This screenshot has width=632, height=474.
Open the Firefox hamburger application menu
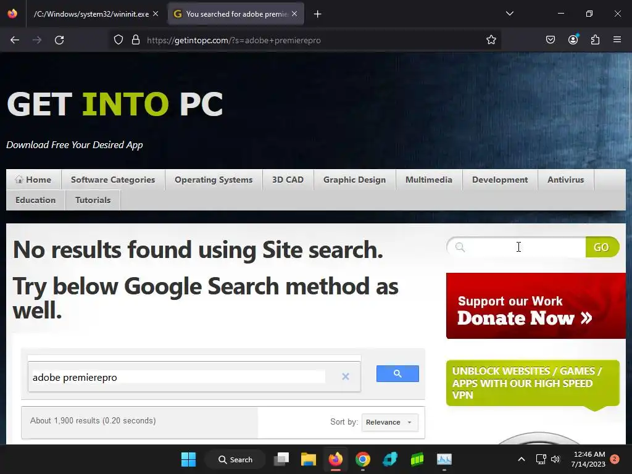point(617,40)
